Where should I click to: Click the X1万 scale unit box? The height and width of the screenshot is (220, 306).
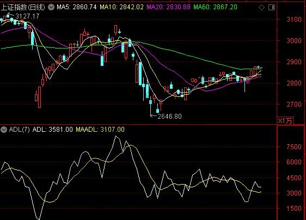pos(285,121)
